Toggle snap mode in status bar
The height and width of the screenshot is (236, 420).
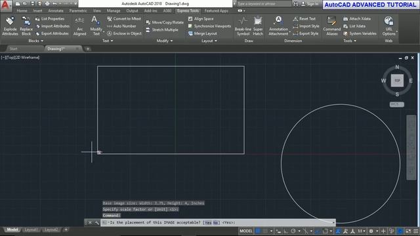point(265,231)
